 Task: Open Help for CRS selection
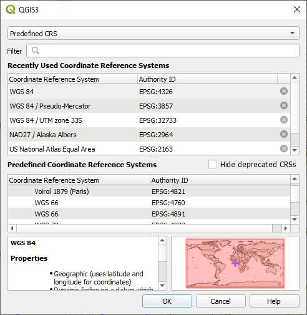point(274,301)
